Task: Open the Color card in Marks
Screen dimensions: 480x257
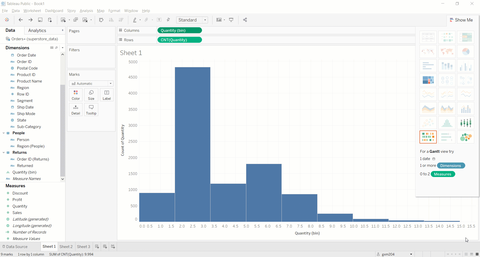Action: pos(76,95)
